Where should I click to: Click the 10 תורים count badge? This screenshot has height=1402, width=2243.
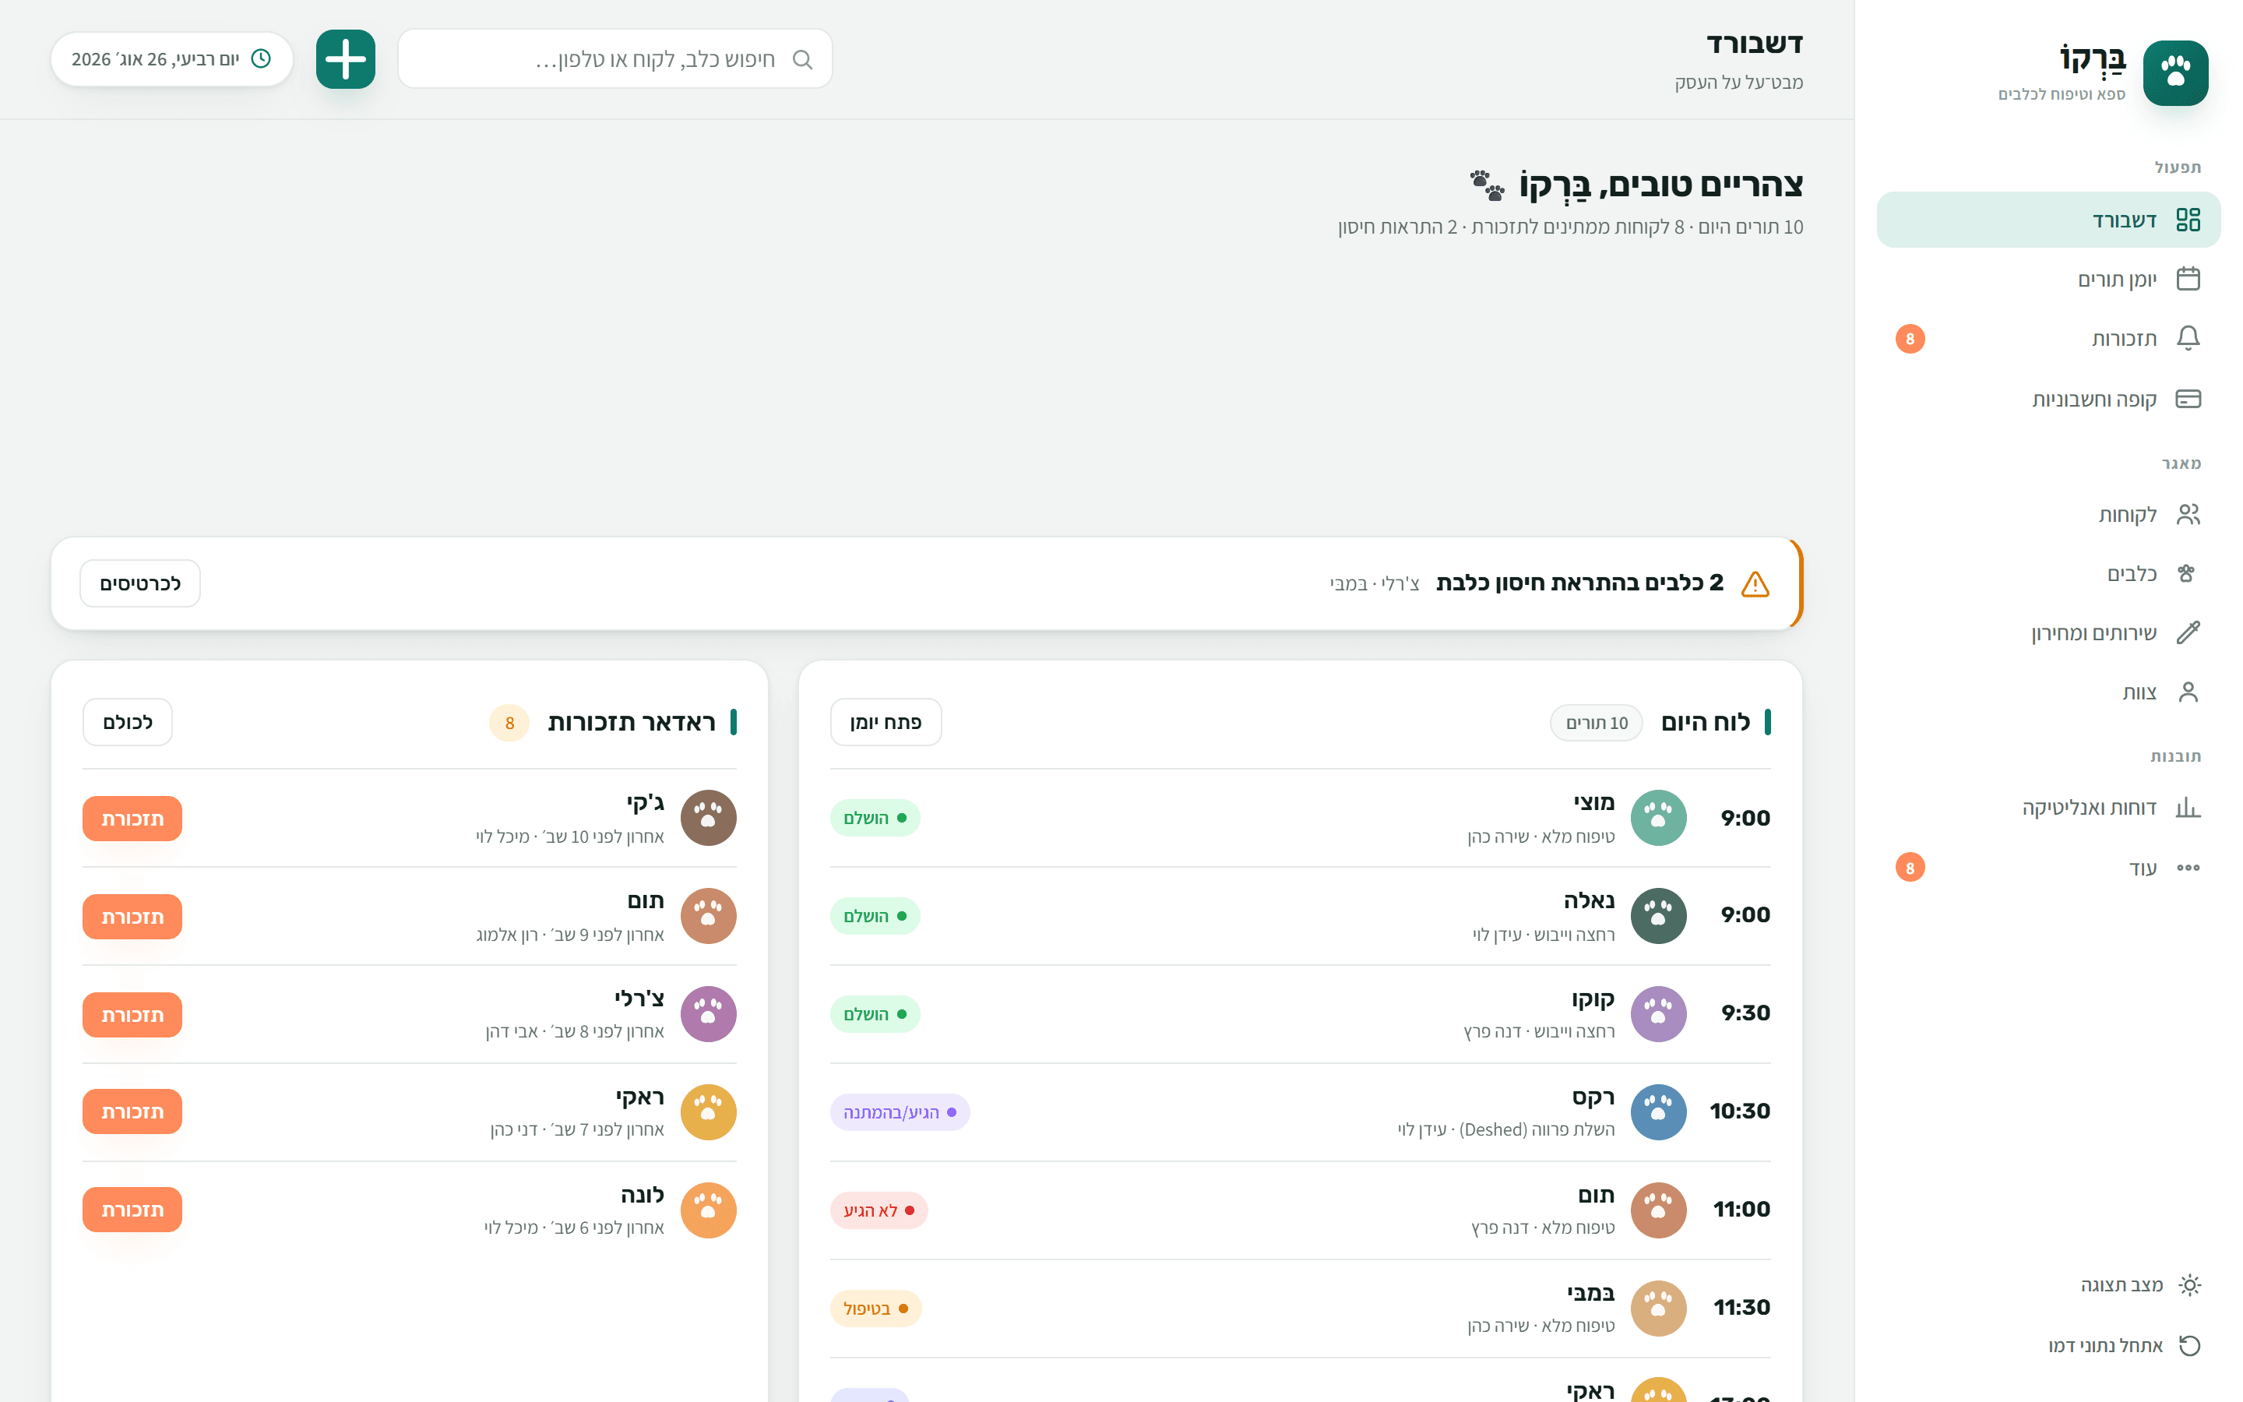coord(1596,724)
